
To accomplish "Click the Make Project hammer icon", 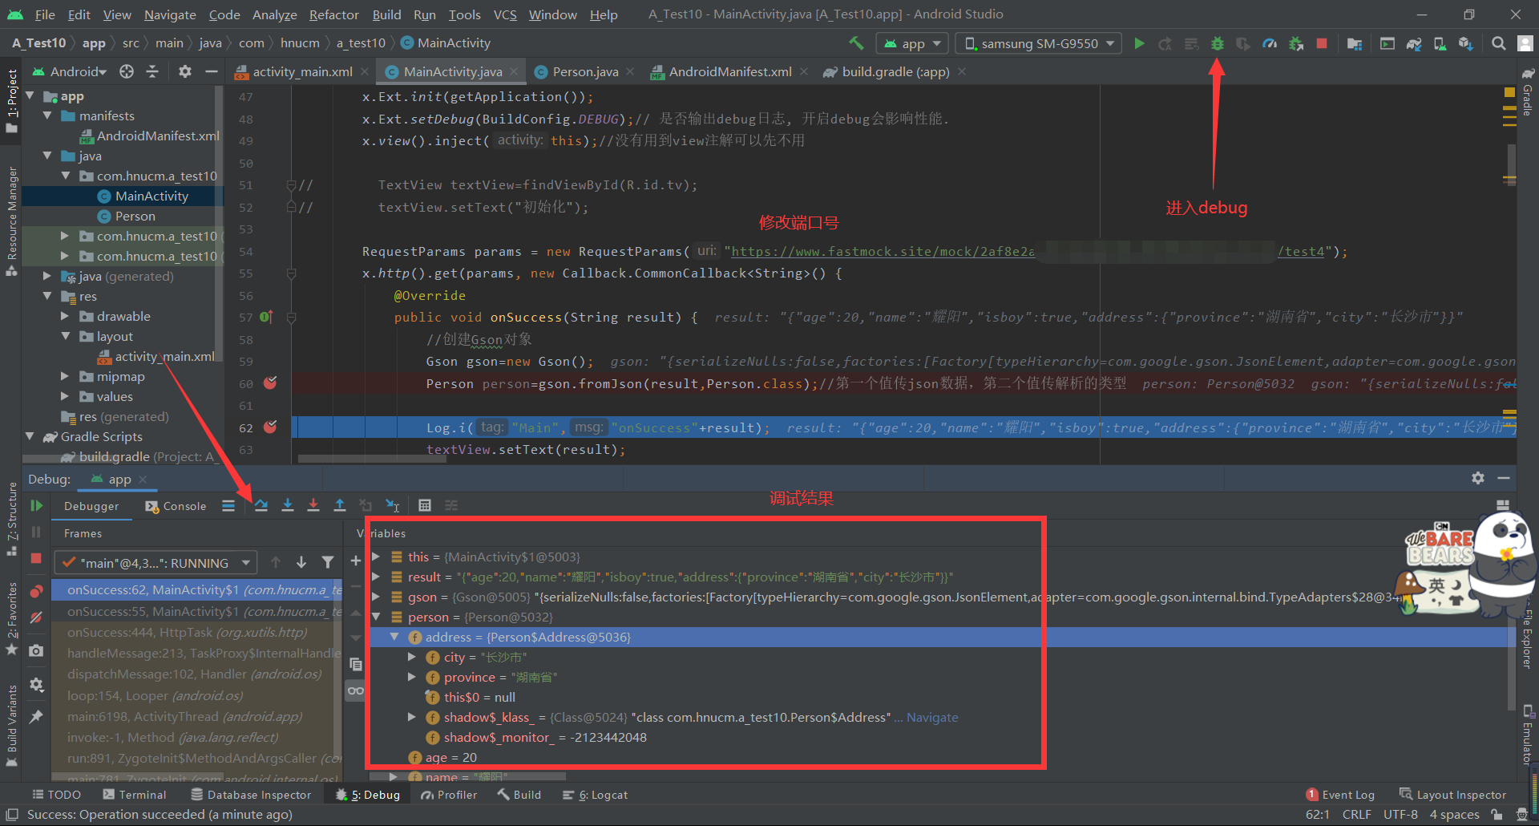I will pyautogui.click(x=856, y=43).
